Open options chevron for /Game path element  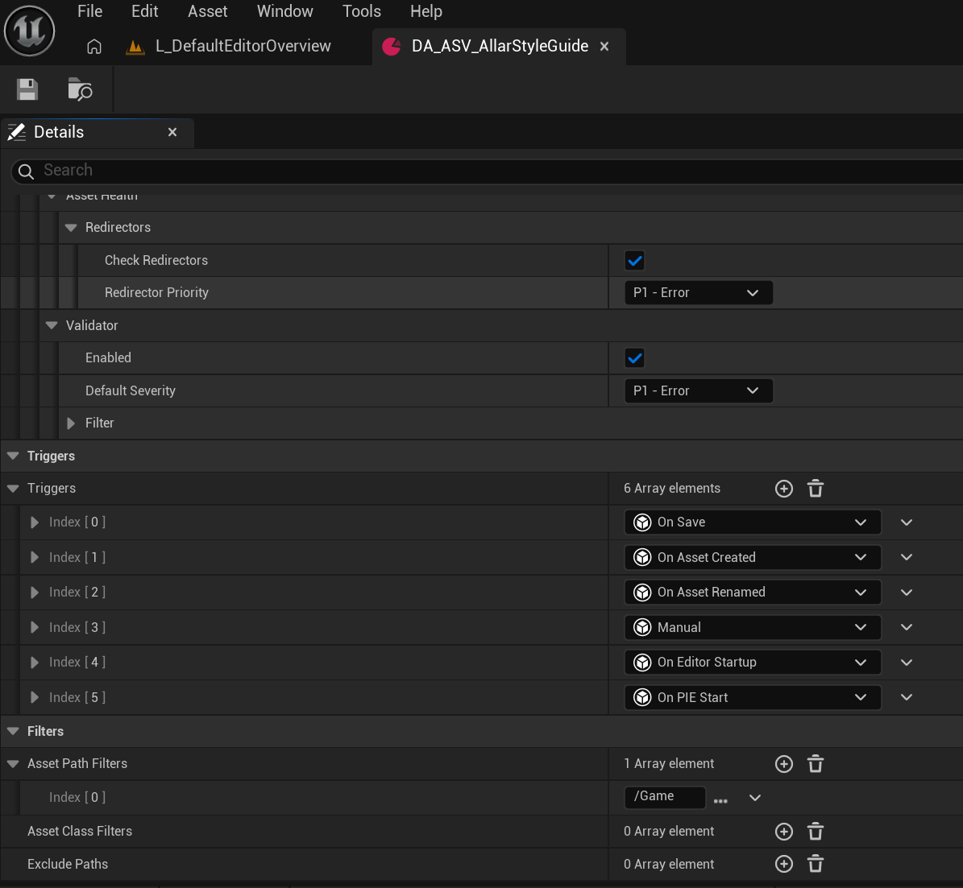pos(755,798)
